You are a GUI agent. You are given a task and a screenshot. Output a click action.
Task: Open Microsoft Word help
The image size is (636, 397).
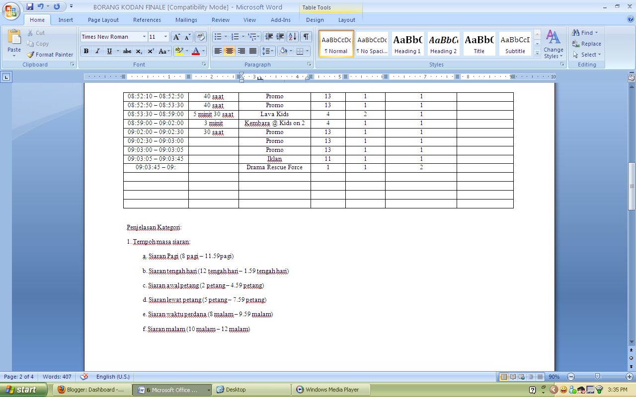[631, 20]
